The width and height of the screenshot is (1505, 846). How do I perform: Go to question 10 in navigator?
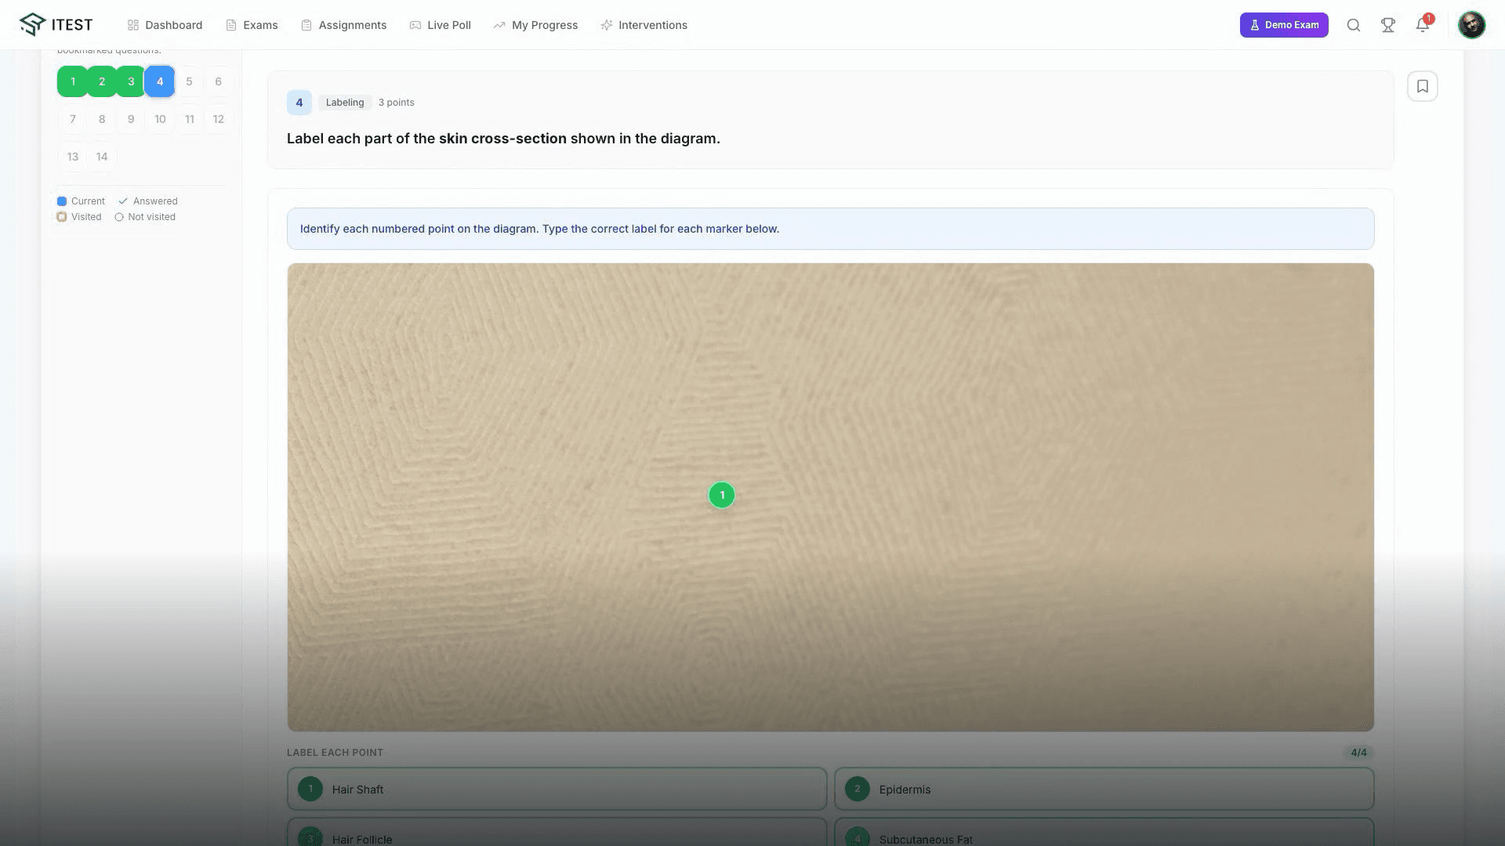pos(160,119)
